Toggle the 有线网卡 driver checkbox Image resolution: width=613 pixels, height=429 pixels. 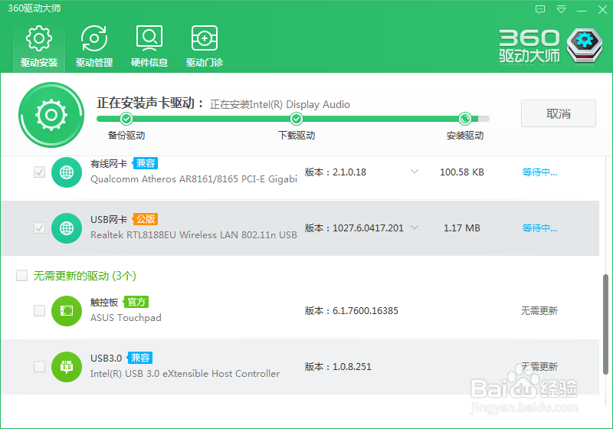coord(40,172)
